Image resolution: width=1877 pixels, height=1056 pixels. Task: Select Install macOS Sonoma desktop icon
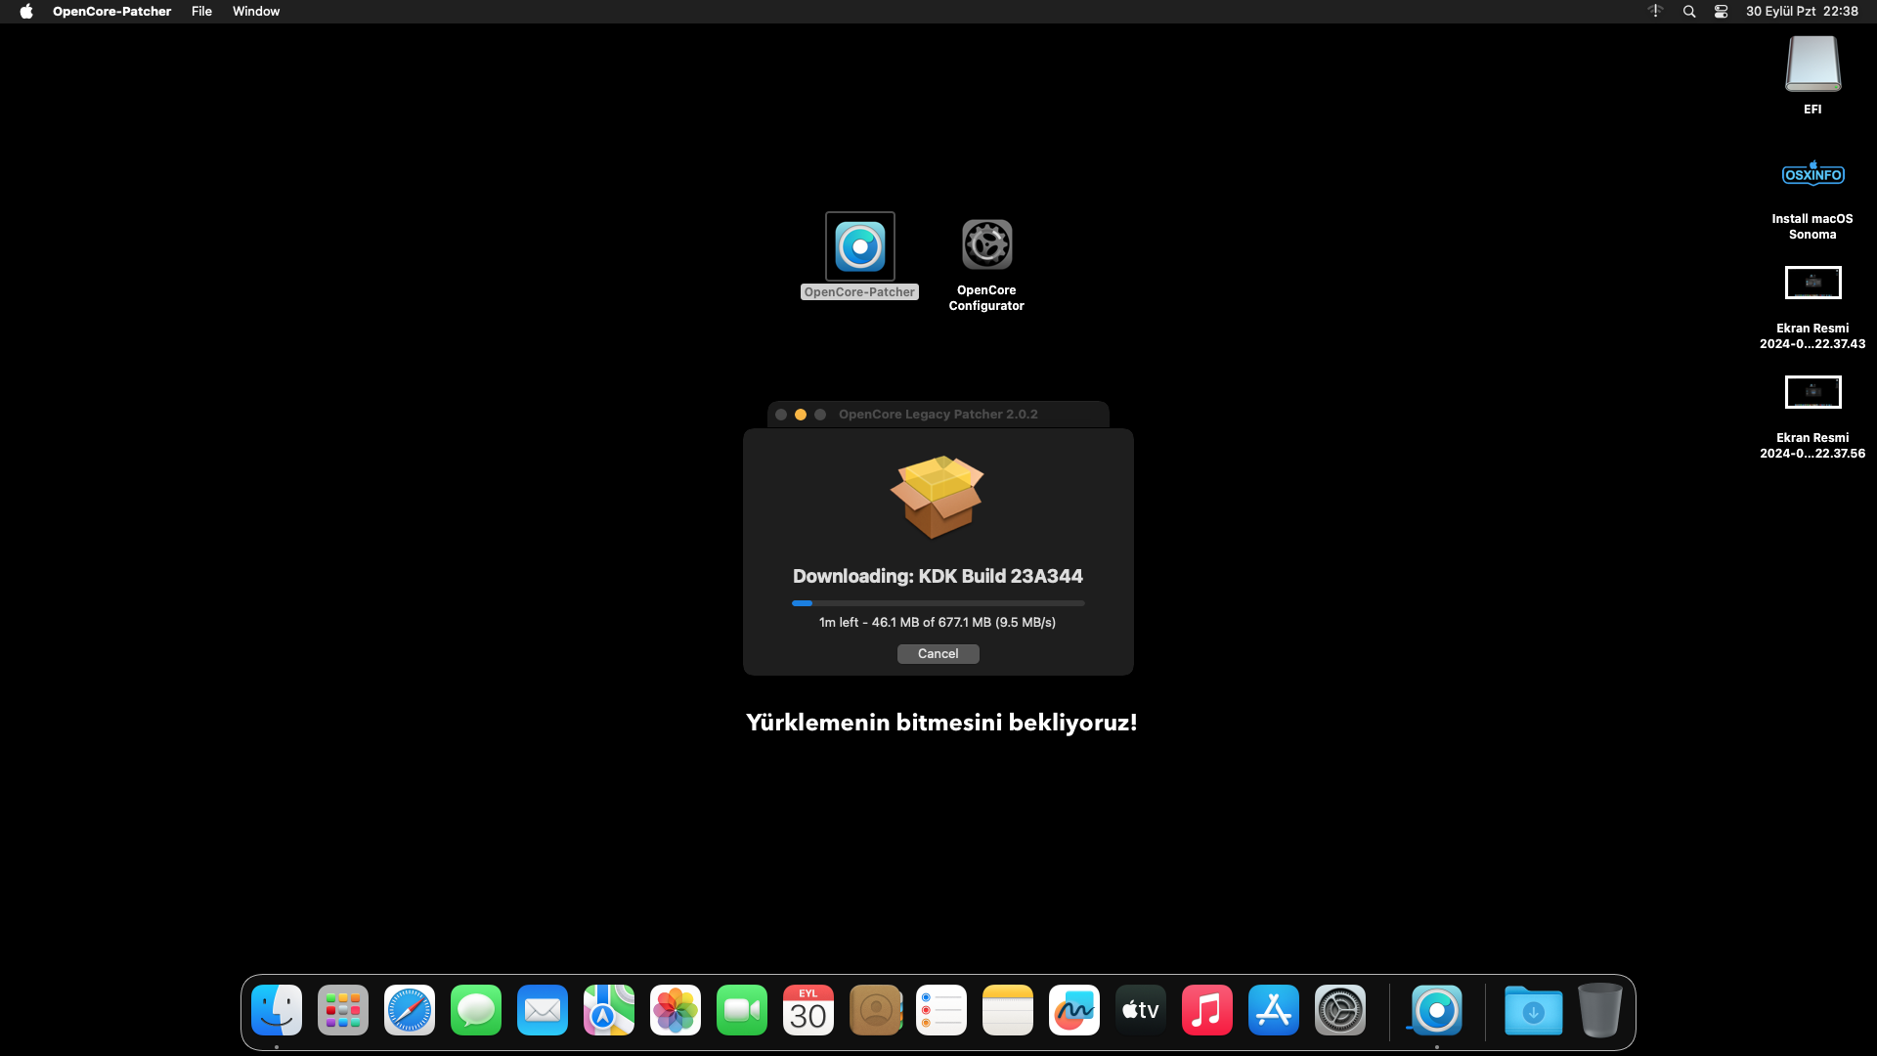(1812, 176)
